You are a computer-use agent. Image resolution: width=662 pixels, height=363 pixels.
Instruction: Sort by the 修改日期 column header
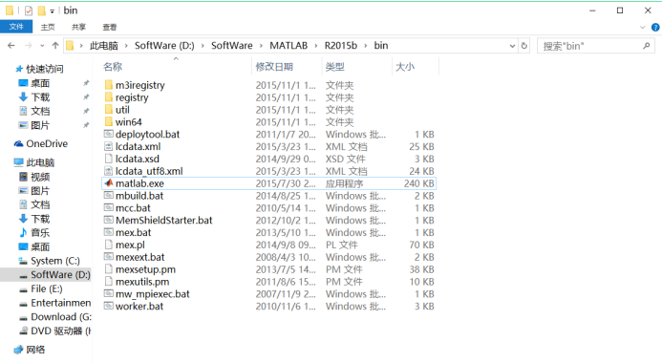point(274,66)
